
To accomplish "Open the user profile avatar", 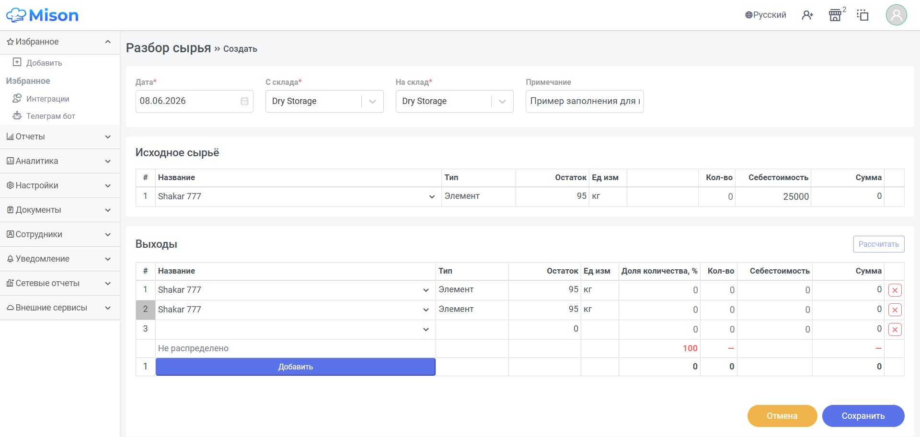I will pyautogui.click(x=896, y=15).
